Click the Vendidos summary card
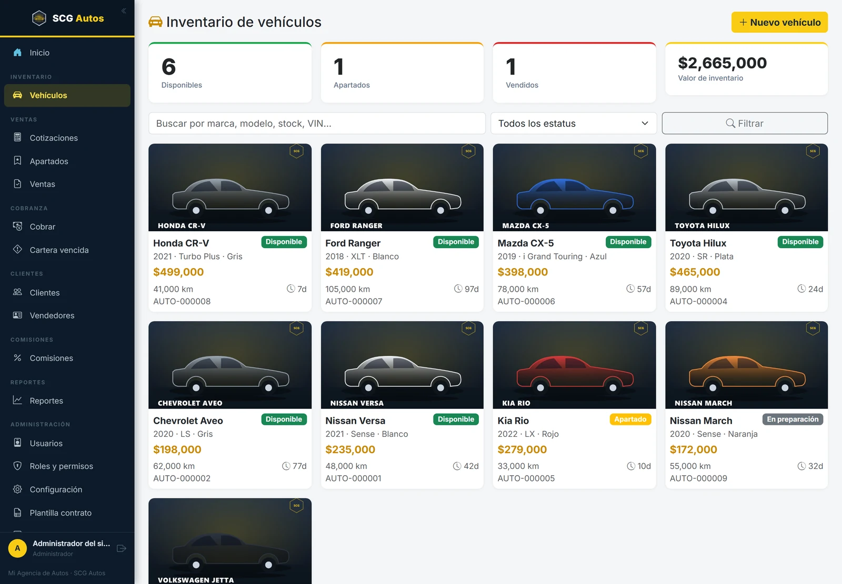This screenshot has width=842, height=584. pyautogui.click(x=574, y=73)
